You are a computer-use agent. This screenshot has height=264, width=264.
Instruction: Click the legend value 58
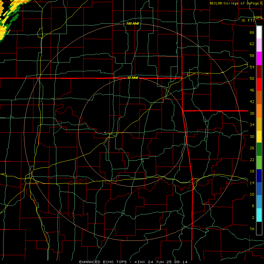[x=252, y=55]
